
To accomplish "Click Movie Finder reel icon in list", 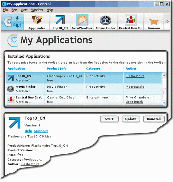I will pos(11,89).
